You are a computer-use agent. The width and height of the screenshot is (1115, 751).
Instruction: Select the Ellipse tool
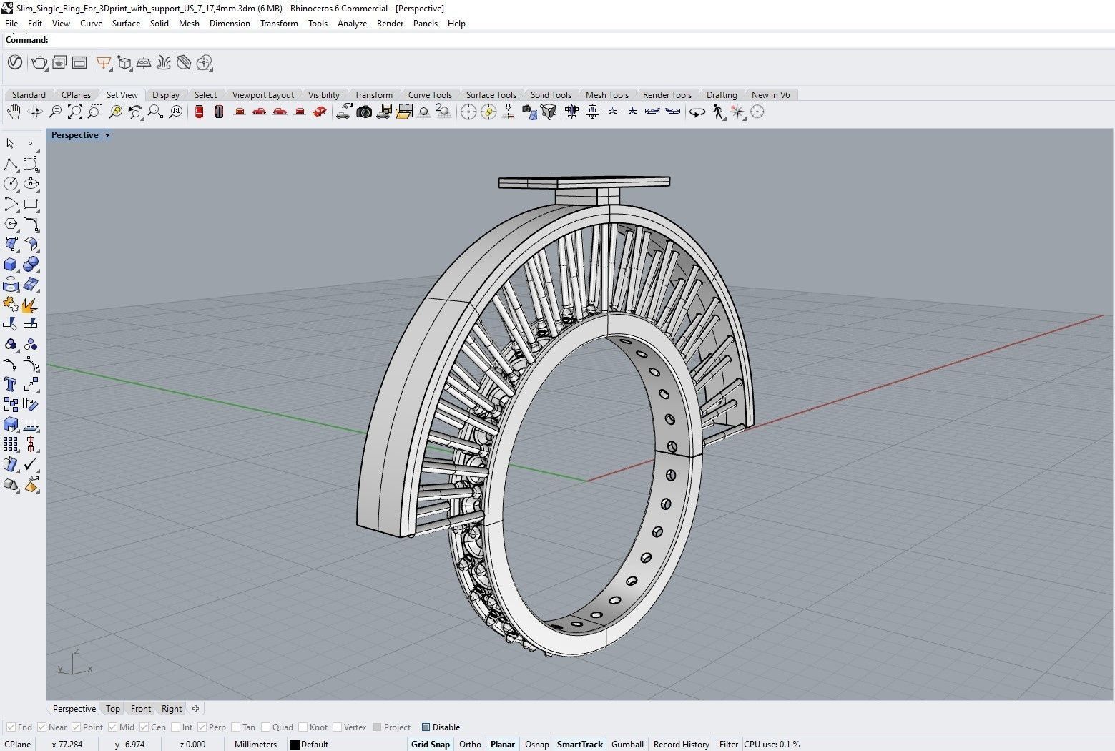(x=31, y=184)
